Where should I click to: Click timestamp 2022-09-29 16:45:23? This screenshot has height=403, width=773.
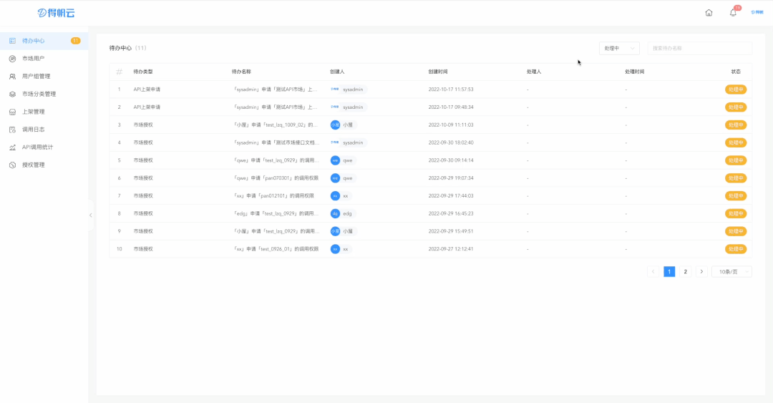(451, 213)
